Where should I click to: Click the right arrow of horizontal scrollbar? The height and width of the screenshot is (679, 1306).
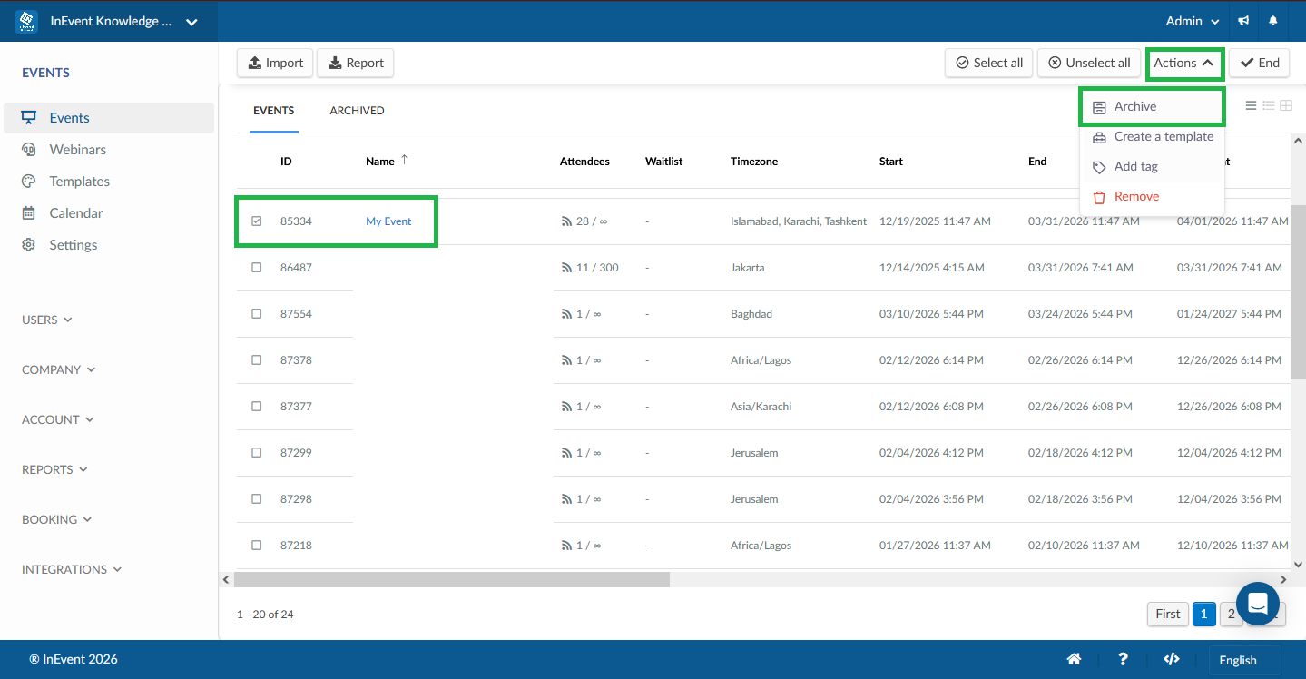(1283, 579)
